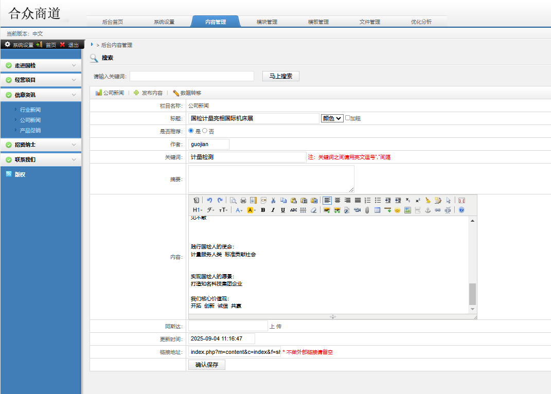Viewport: 551px width, 394px height.
Task: Click the print icon in editor toolbar
Action: [x=243, y=200]
